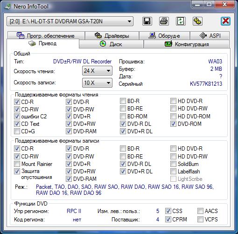The height and width of the screenshot is (234, 238).
Task: Toggle DVD-RAM checkbox in write formats
Action: 69,179
